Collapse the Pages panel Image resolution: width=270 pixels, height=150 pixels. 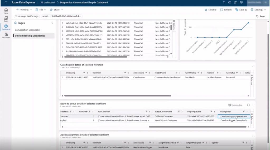pyautogui.click(x=52, y=23)
